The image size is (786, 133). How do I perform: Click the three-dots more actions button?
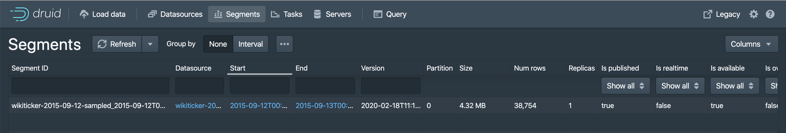284,44
